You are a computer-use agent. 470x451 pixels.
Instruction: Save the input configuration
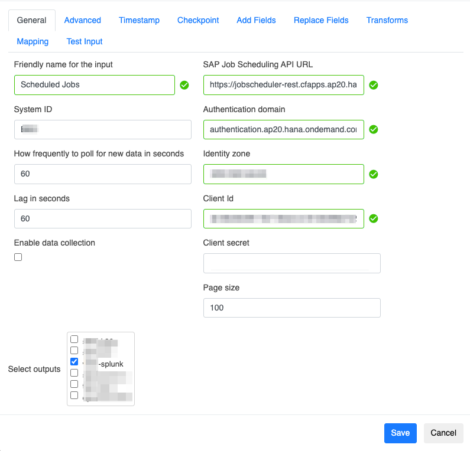click(x=400, y=433)
